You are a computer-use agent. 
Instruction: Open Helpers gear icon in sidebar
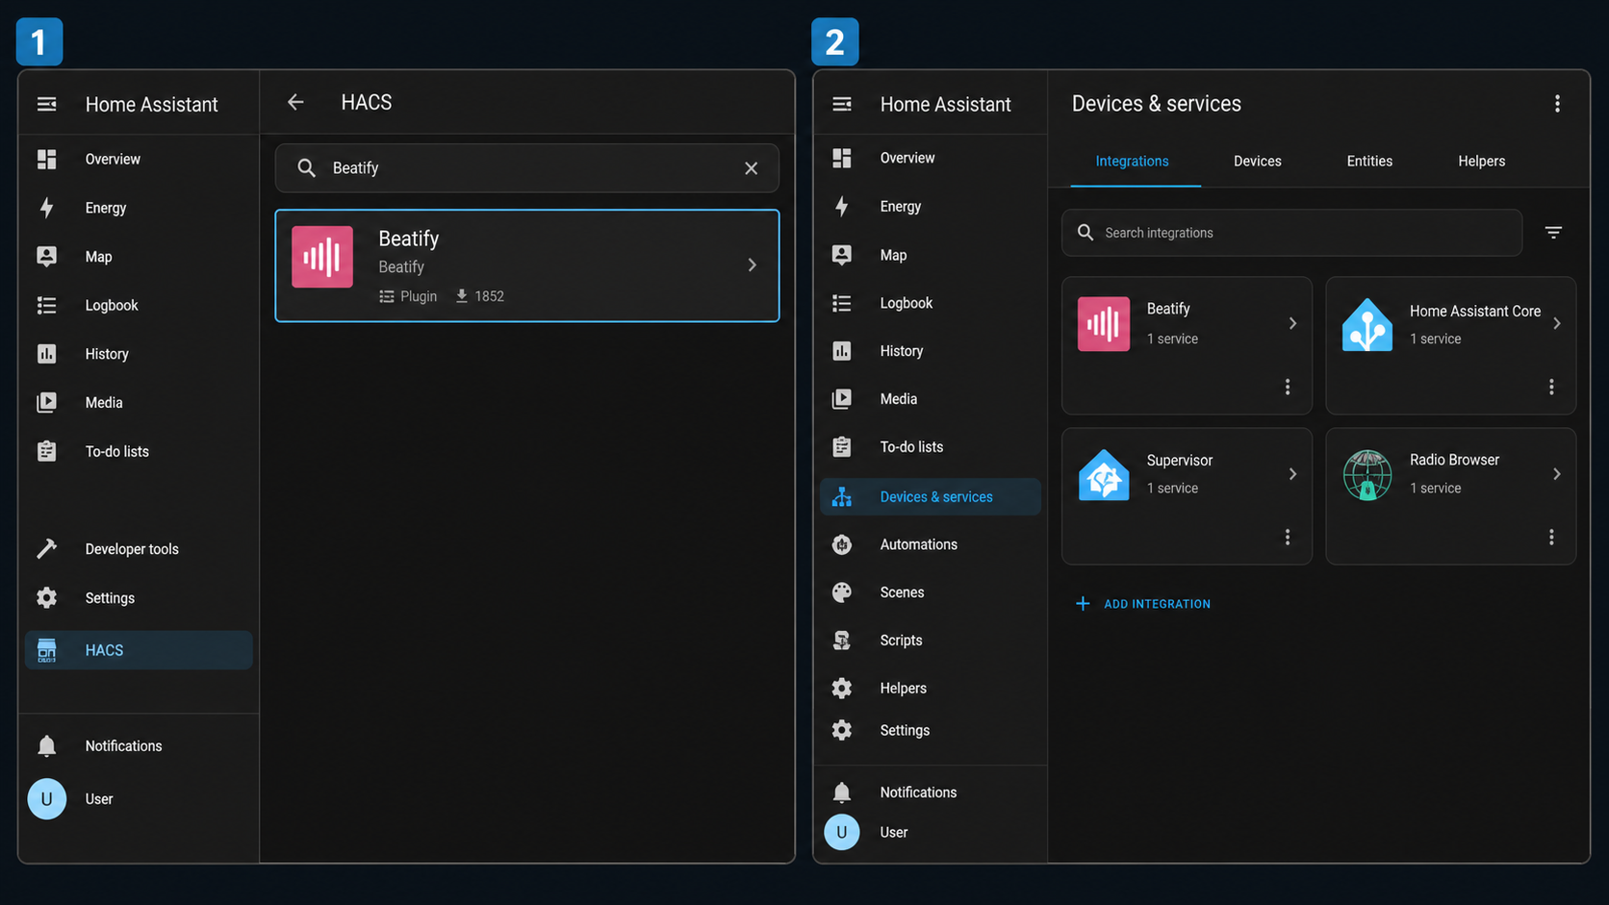click(x=842, y=688)
